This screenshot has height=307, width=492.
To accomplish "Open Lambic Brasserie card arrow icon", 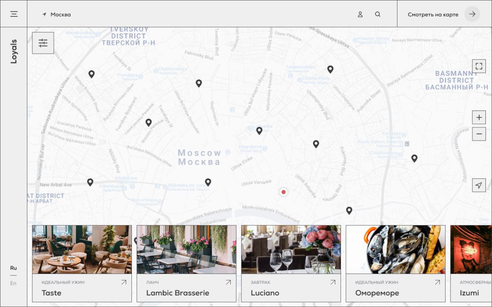I will point(228,282).
